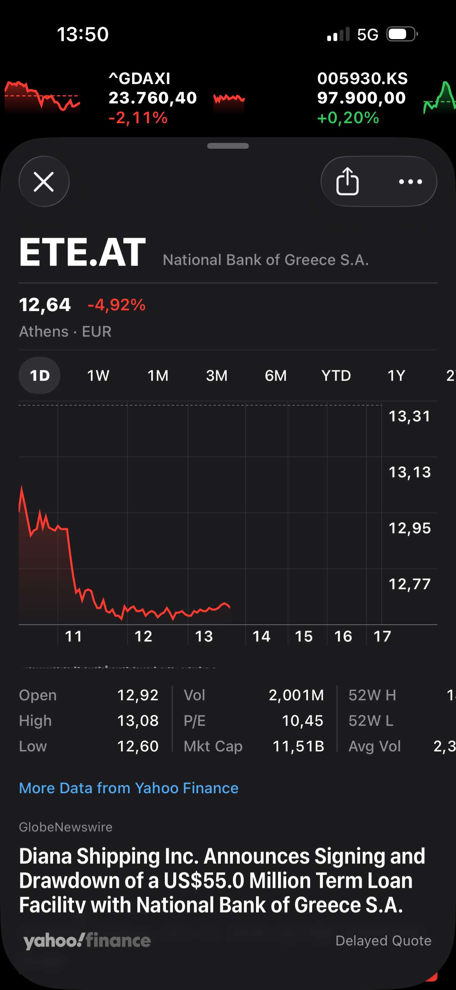The height and width of the screenshot is (990, 456).
Task: Tap the sheet drag handle
Action: click(228, 146)
